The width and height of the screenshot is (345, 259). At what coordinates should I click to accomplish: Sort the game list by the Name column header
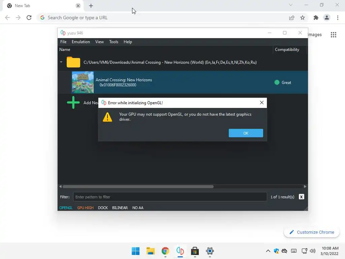65,50
